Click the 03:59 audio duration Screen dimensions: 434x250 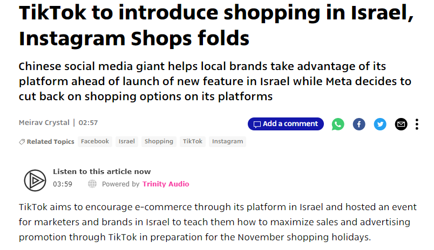pos(63,184)
